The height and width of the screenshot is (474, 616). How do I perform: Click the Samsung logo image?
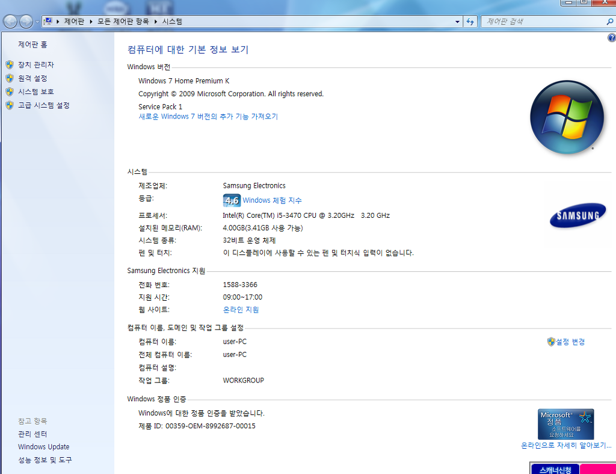tap(577, 215)
